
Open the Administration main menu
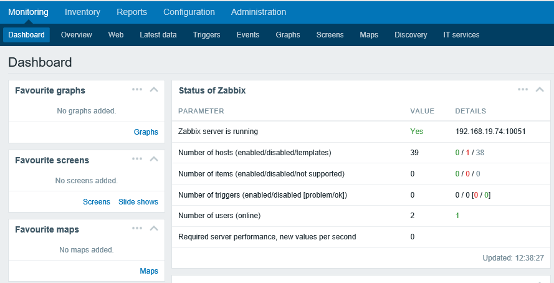point(259,12)
